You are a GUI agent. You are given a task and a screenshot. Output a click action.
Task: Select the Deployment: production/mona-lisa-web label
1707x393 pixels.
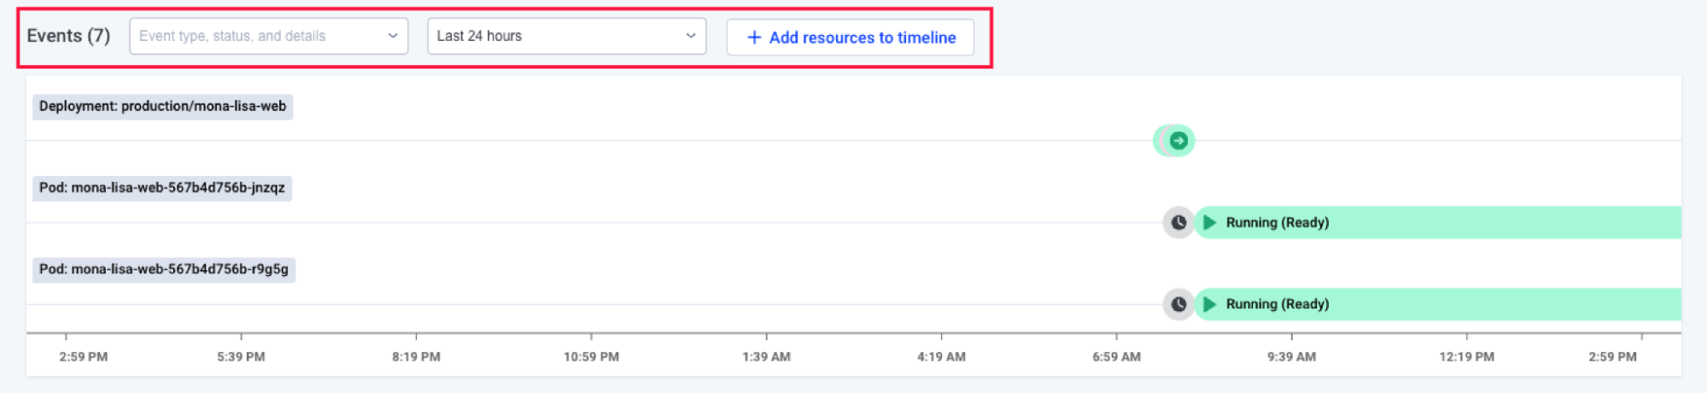coord(162,107)
